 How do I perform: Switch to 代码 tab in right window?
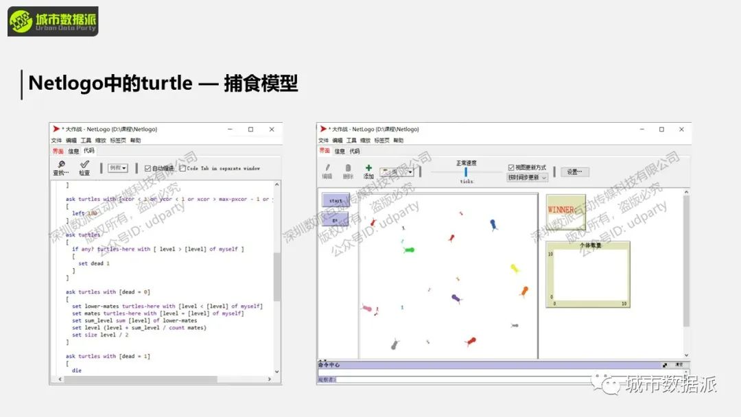[355, 151]
